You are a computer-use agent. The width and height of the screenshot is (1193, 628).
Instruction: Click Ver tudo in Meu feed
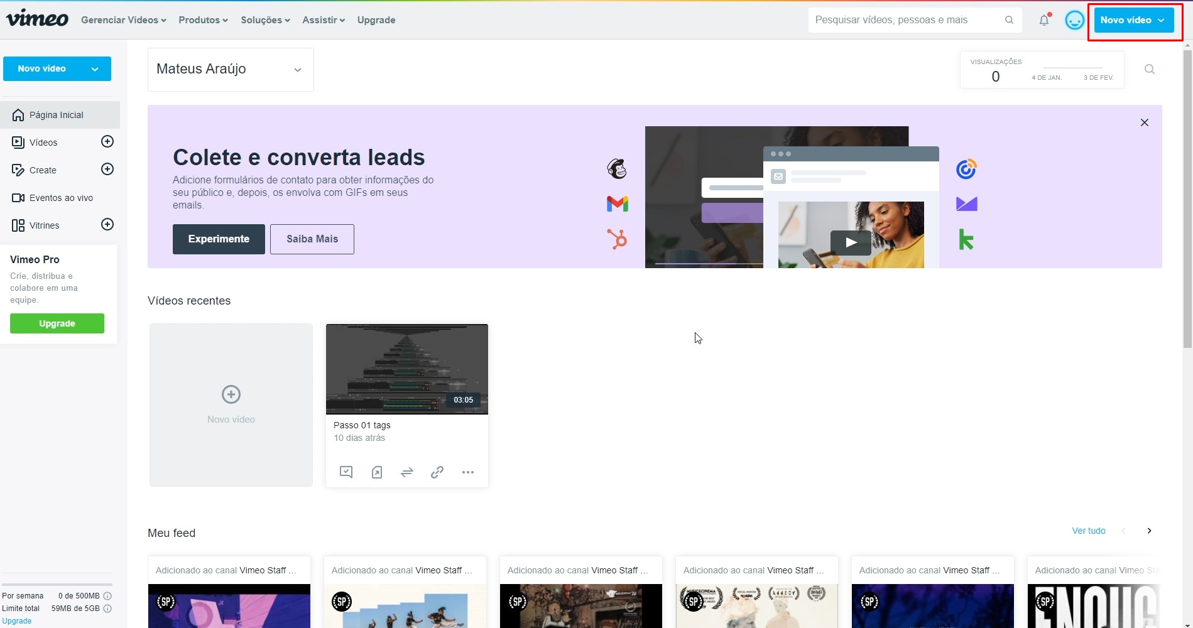coord(1089,531)
